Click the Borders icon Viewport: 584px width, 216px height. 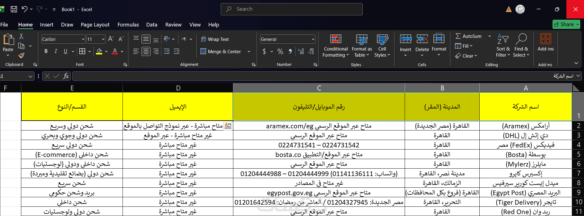[82, 51]
